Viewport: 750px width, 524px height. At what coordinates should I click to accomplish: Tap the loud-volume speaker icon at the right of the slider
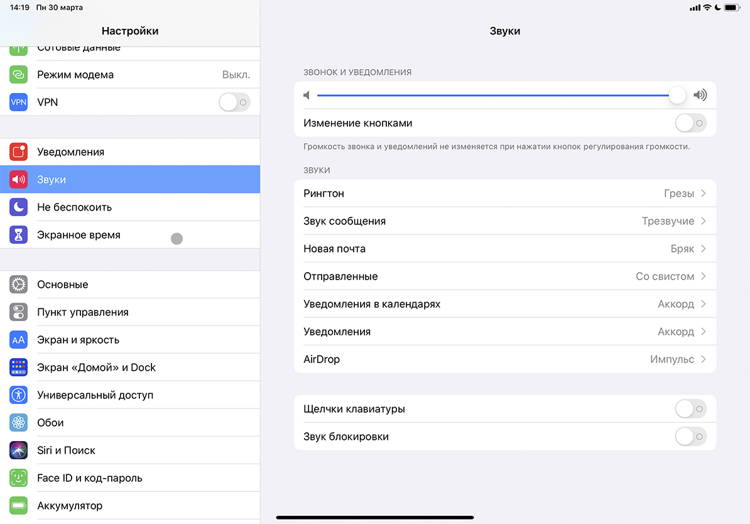coord(700,95)
